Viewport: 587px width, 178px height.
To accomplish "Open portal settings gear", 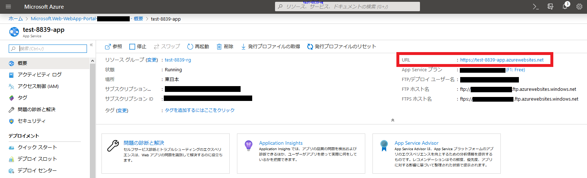I will [x=579, y=7].
